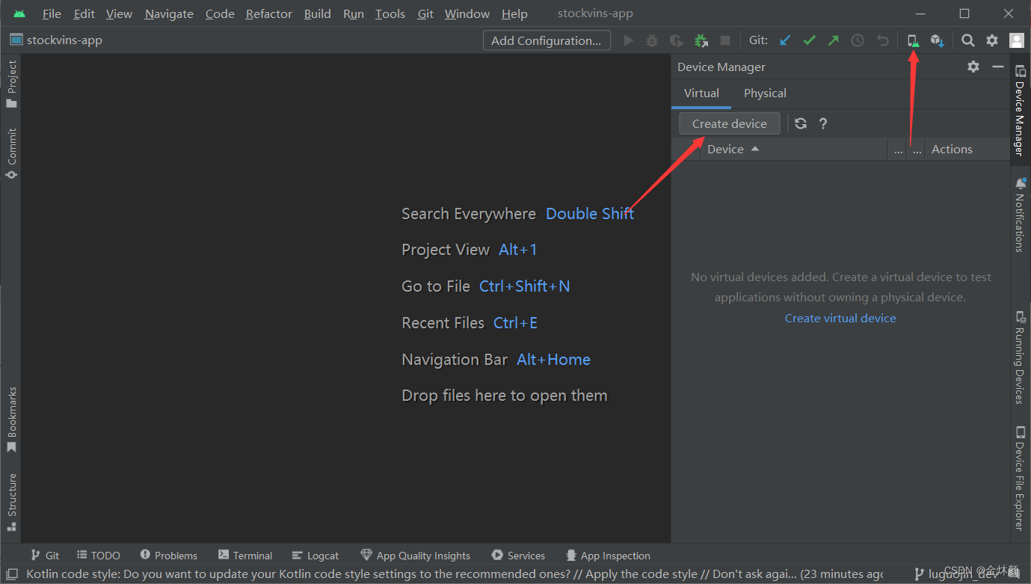The height and width of the screenshot is (584, 1031).
Task: Click Kotlin code style status message
Action: pos(455,574)
